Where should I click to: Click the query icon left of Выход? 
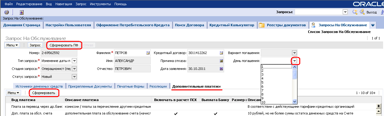pos(362,12)
